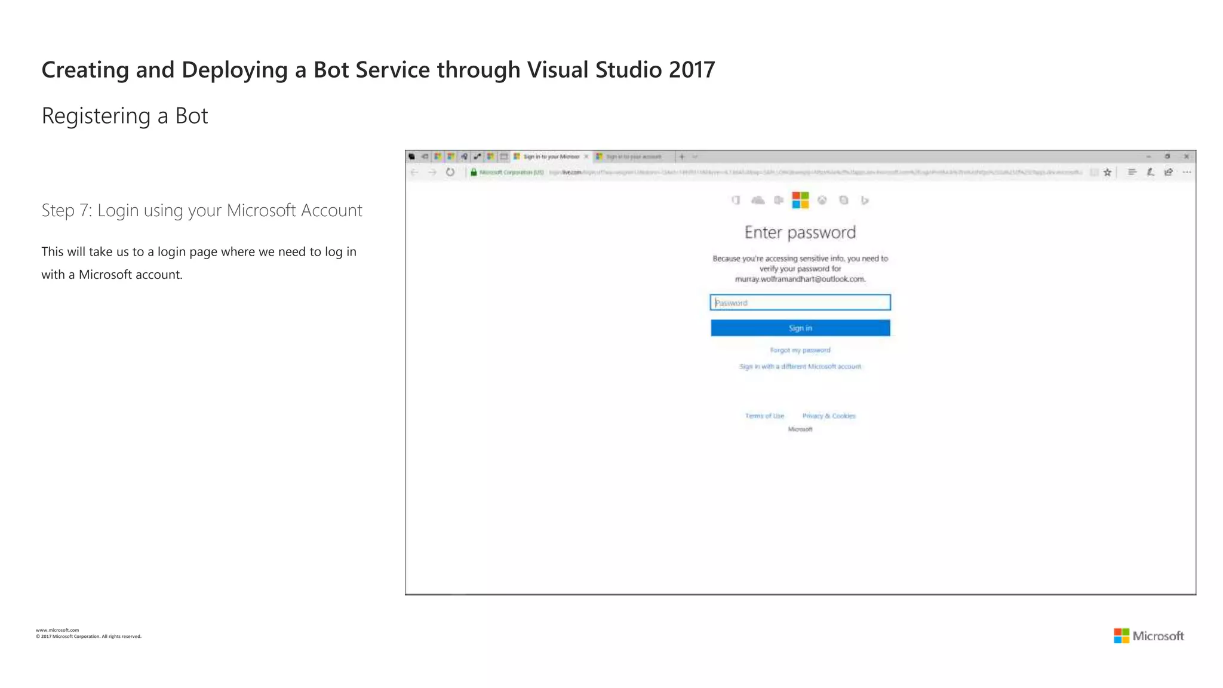Image resolution: width=1223 pixels, height=688 pixels.
Task: Open the Edge Hub icon
Action: pos(1132,172)
